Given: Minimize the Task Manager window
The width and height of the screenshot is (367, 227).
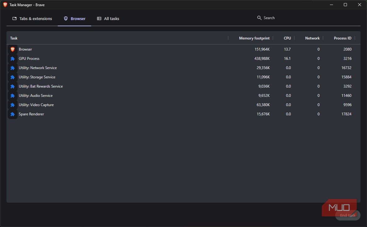Looking at the screenshot, I should point(331,5).
